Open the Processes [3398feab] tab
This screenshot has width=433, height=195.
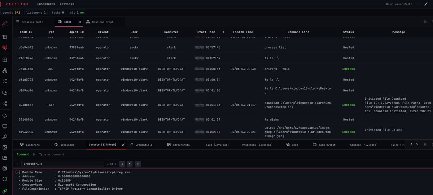(257, 145)
